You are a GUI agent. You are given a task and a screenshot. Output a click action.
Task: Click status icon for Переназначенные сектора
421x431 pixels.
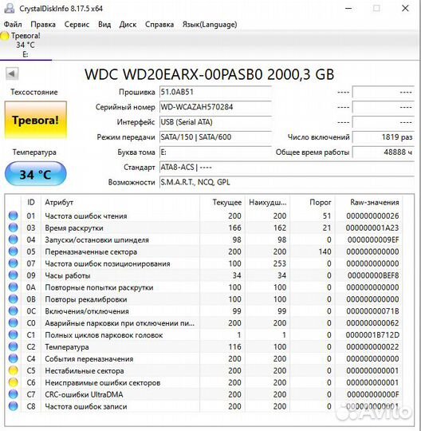(x=14, y=251)
